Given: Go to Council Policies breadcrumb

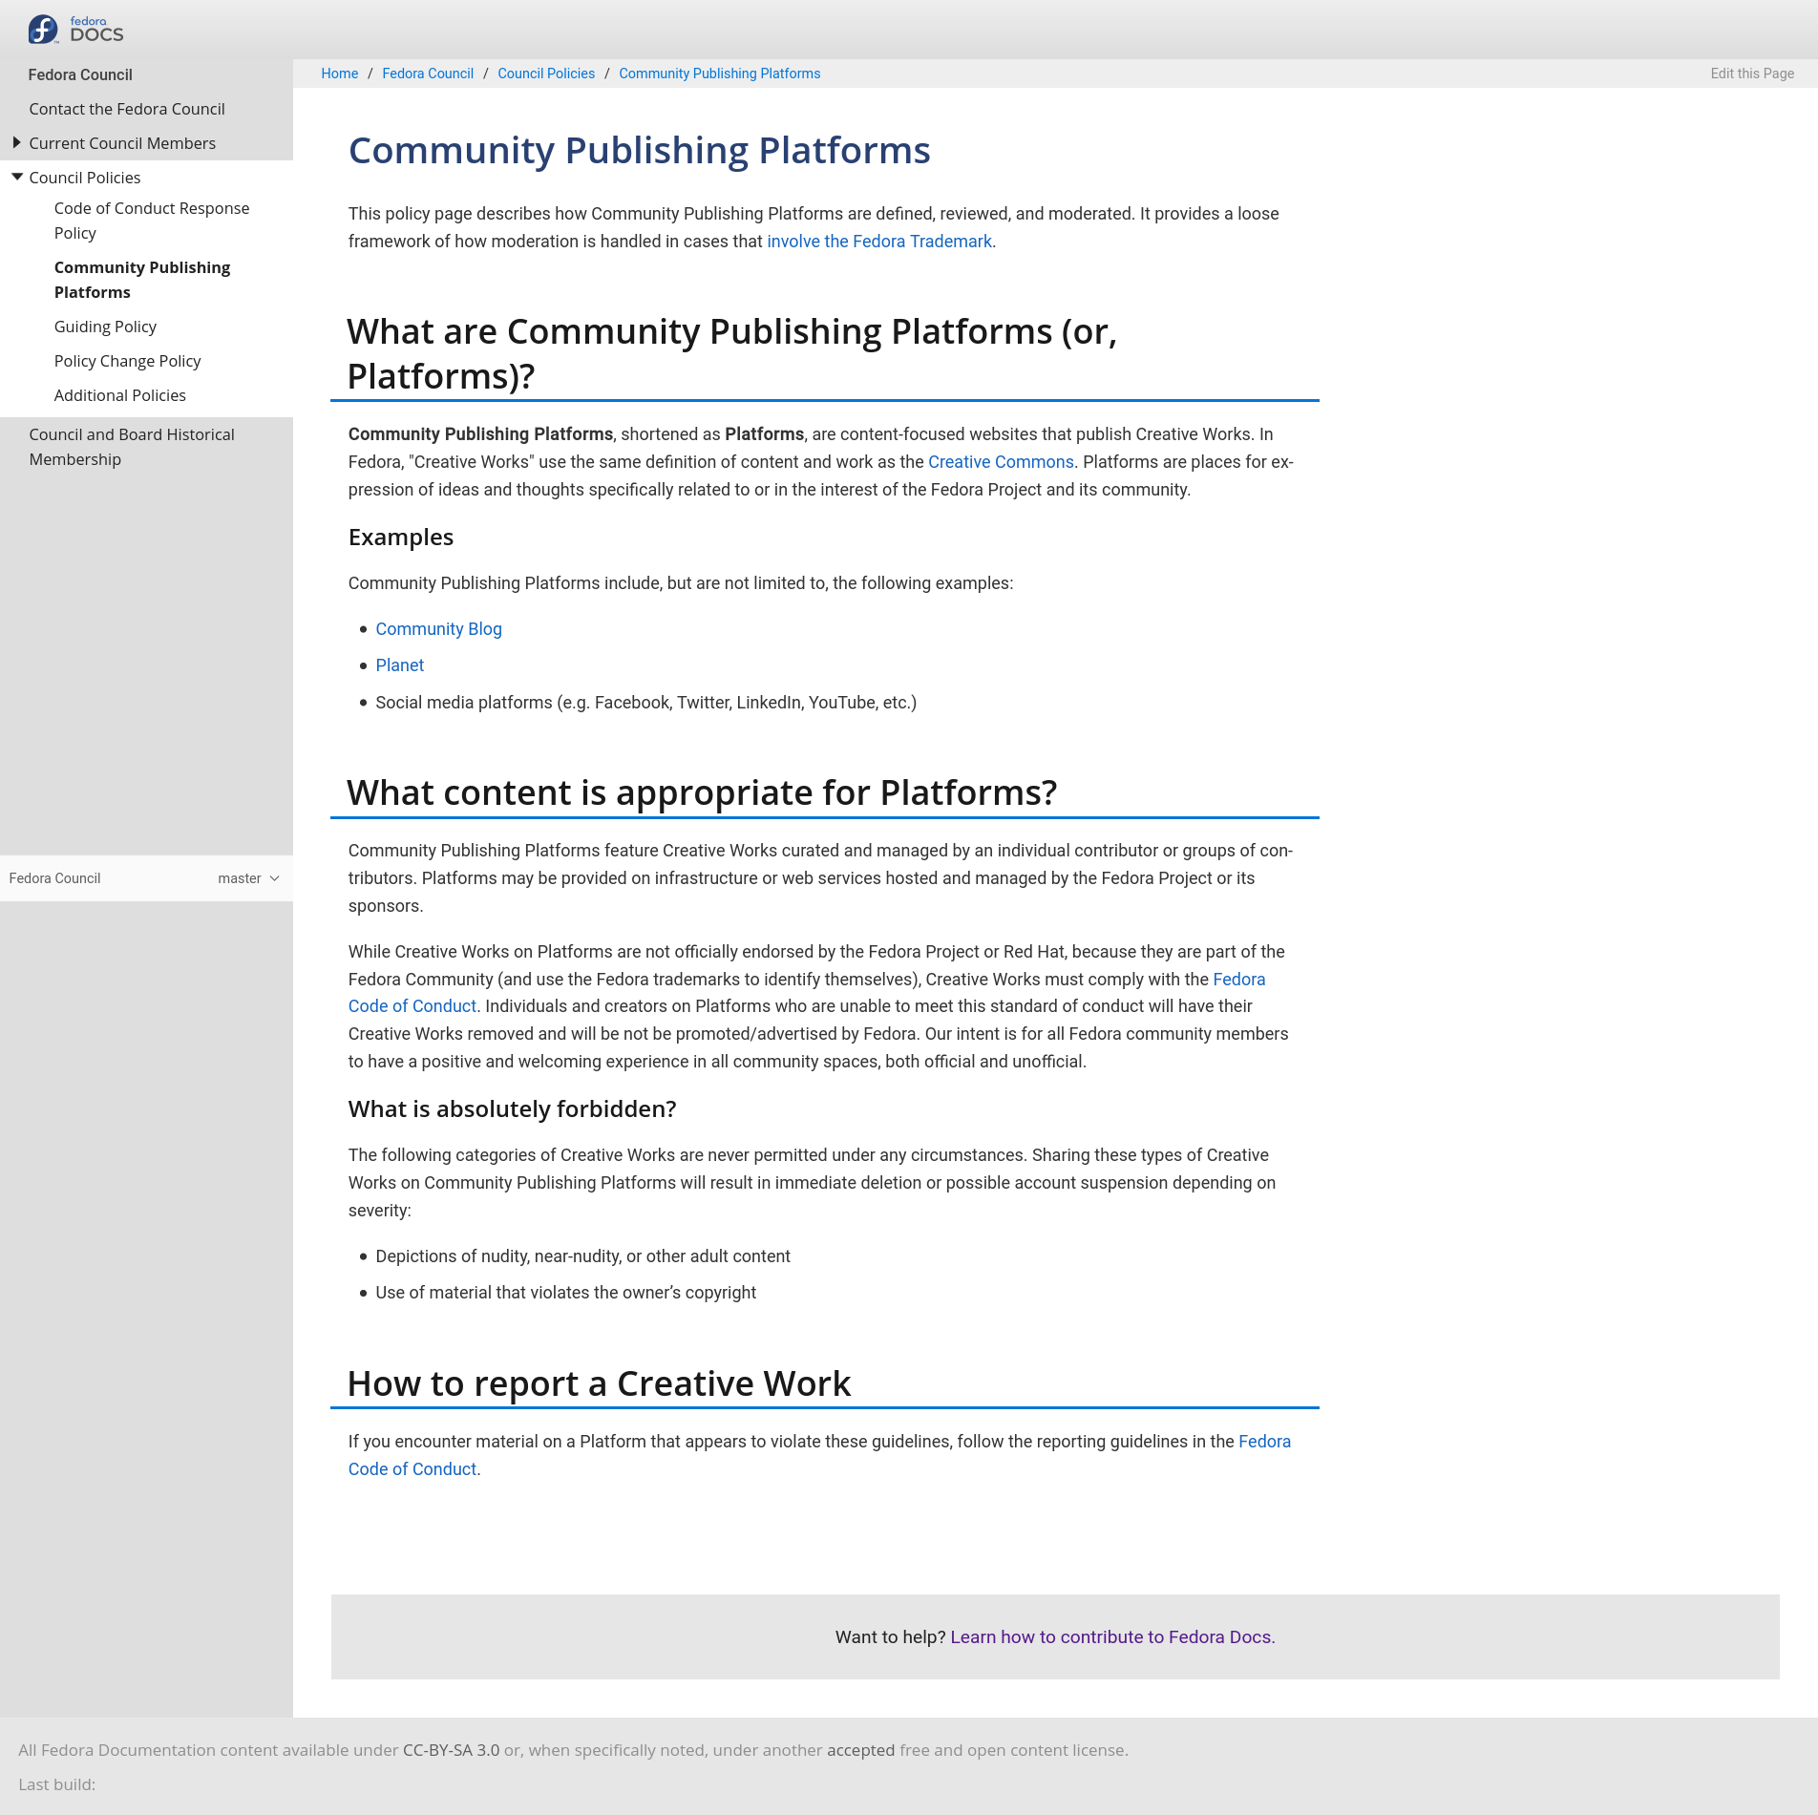Looking at the screenshot, I should tap(546, 74).
